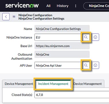Click the API User label
The image size is (109, 104).
pyautogui.click(x=26, y=65)
